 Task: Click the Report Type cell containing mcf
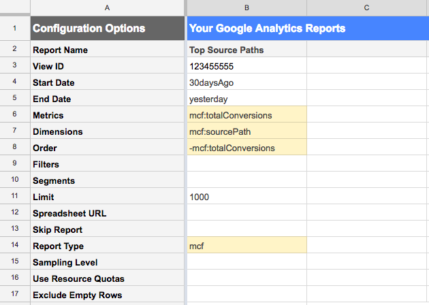click(x=246, y=246)
